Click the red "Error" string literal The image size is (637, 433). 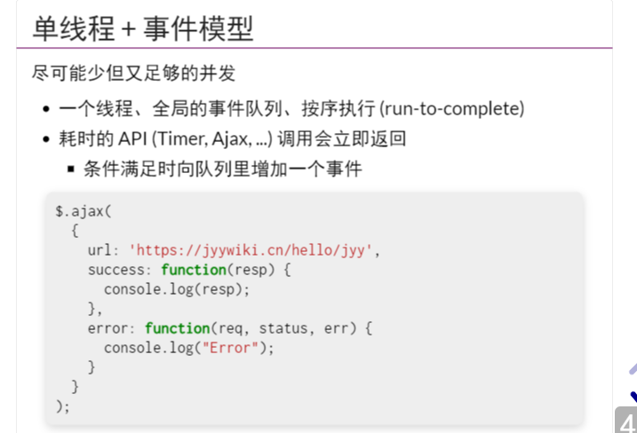click(x=230, y=348)
